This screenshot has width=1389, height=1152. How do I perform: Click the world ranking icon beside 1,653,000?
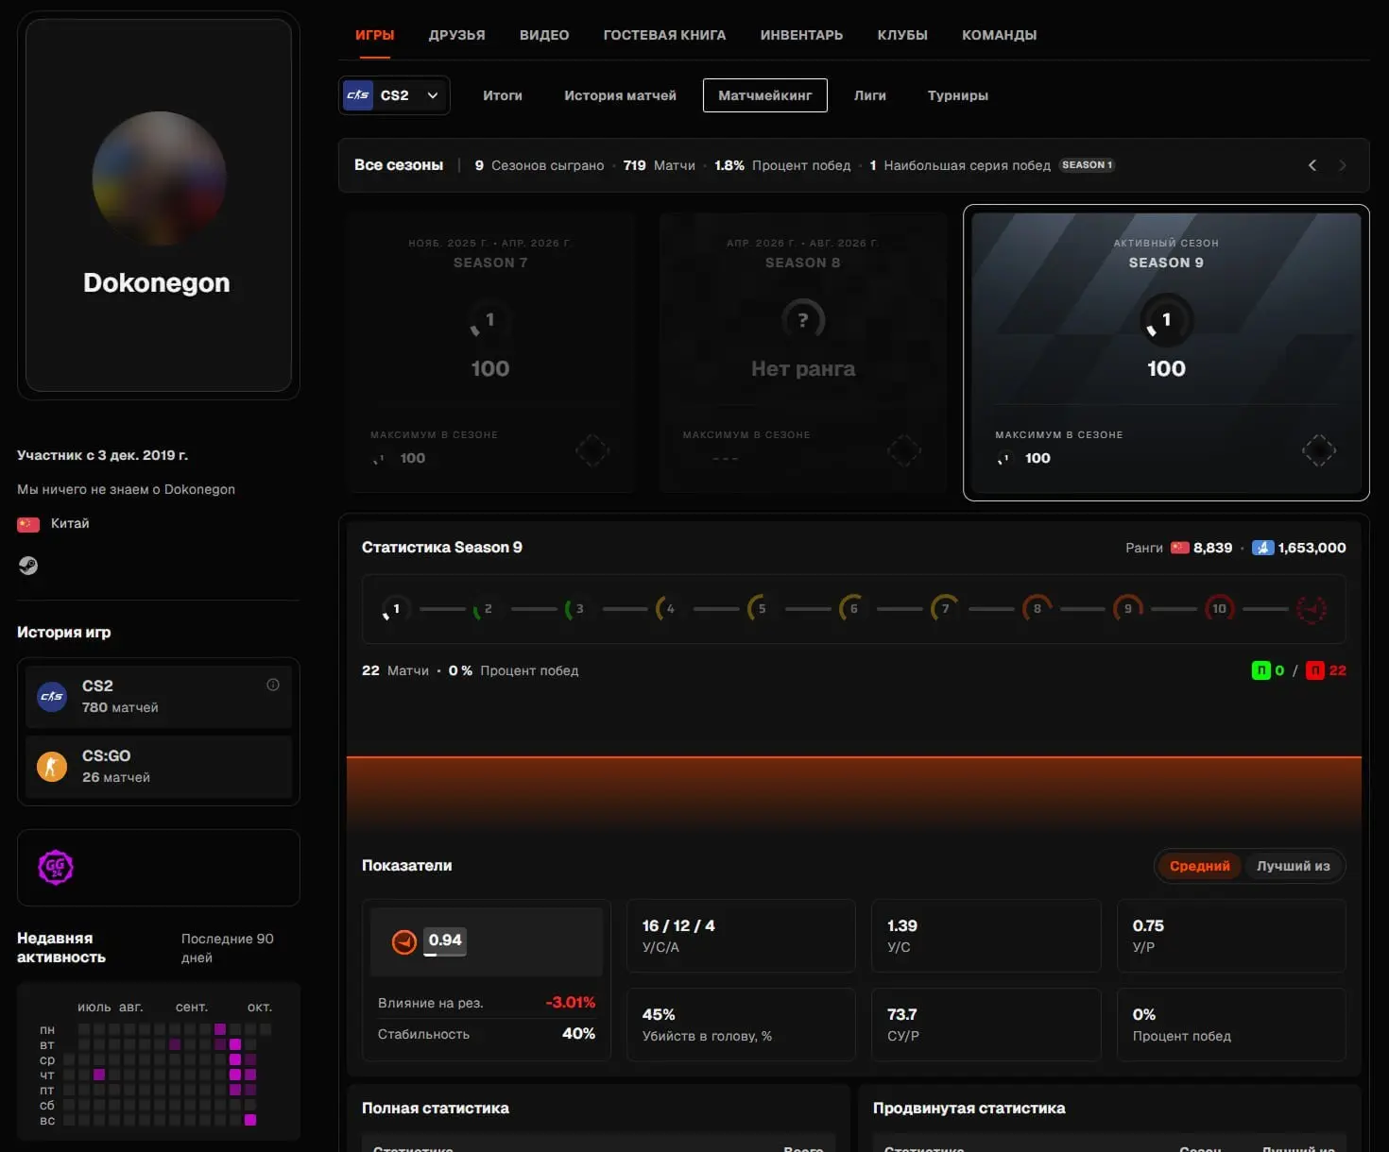click(x=1262, y=548)
